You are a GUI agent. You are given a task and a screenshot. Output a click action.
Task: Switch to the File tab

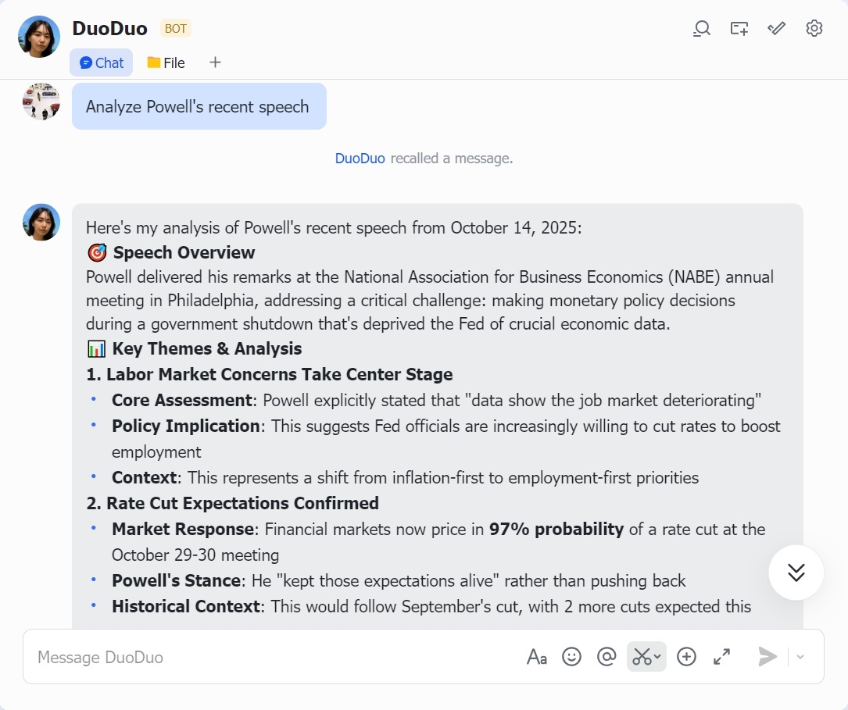pyautogui.click(x=166, y=62)
